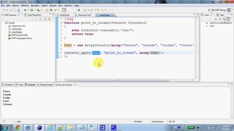Screen dimensions: 234x131
Task: Collapse All in Outline view
Action: [220, 19]
